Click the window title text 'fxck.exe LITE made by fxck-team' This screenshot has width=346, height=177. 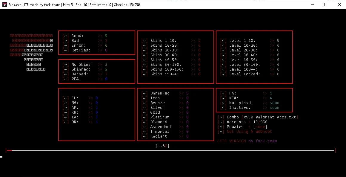(x=35, y=5)
